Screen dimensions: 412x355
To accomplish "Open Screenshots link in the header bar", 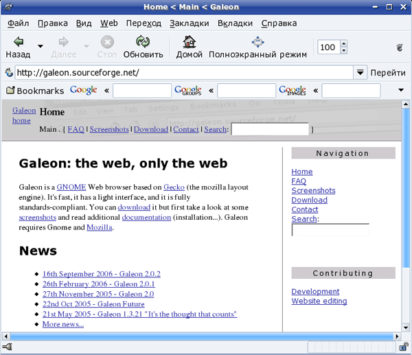I will tap(109, 129).
